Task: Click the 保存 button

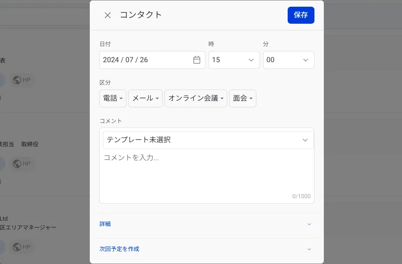Action: pos(301,15)
